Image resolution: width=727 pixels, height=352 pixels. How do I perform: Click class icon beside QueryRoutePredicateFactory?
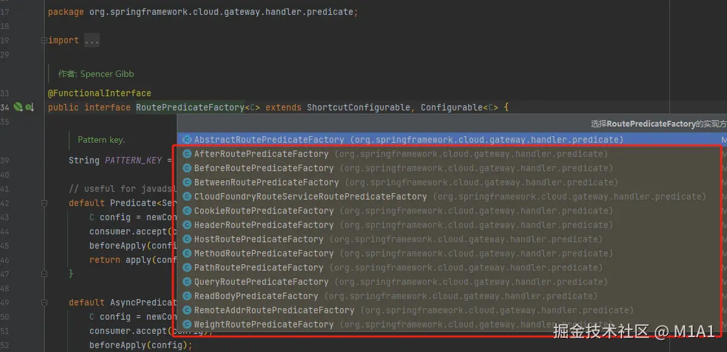[x=187, y=282]
